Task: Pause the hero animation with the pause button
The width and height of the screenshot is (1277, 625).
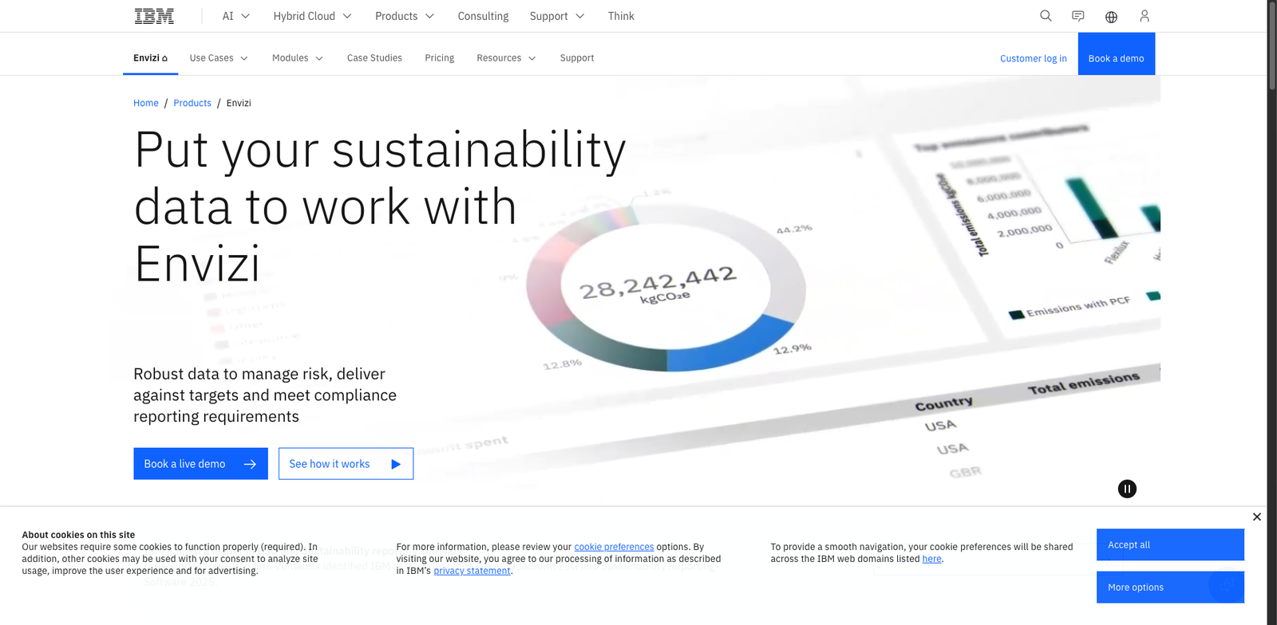Action: (1127, 489)
